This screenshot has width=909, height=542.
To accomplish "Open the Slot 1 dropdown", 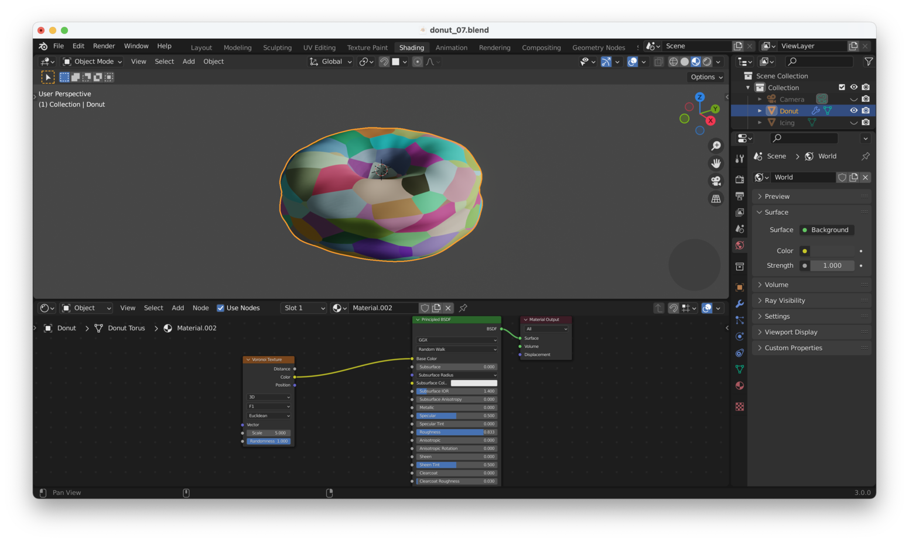I will (x=303, y=308).
